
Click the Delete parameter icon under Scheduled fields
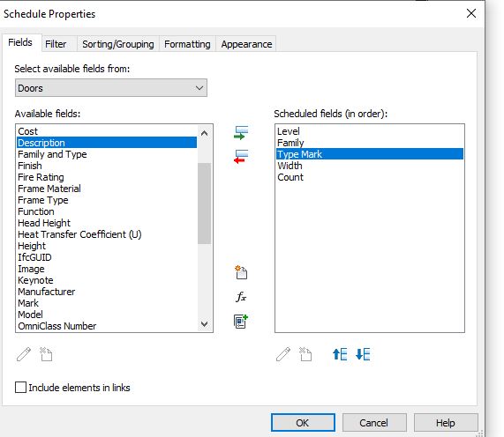click(305, 354)
